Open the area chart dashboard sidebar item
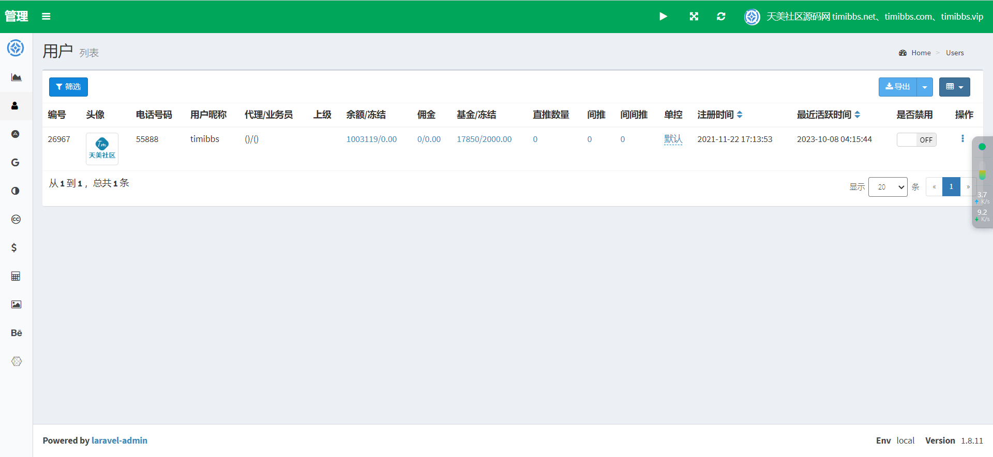The width and height of the screenshot is (993, 457). tap(16, 77)
